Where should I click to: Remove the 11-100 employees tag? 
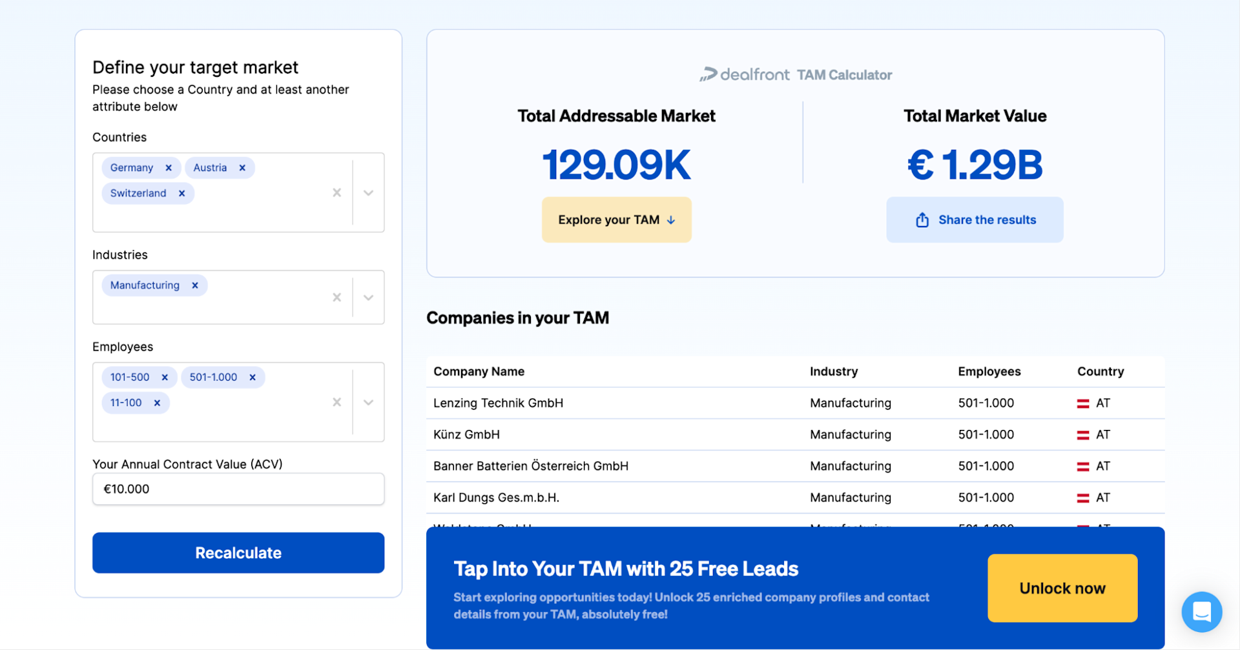tap(156, 402)
